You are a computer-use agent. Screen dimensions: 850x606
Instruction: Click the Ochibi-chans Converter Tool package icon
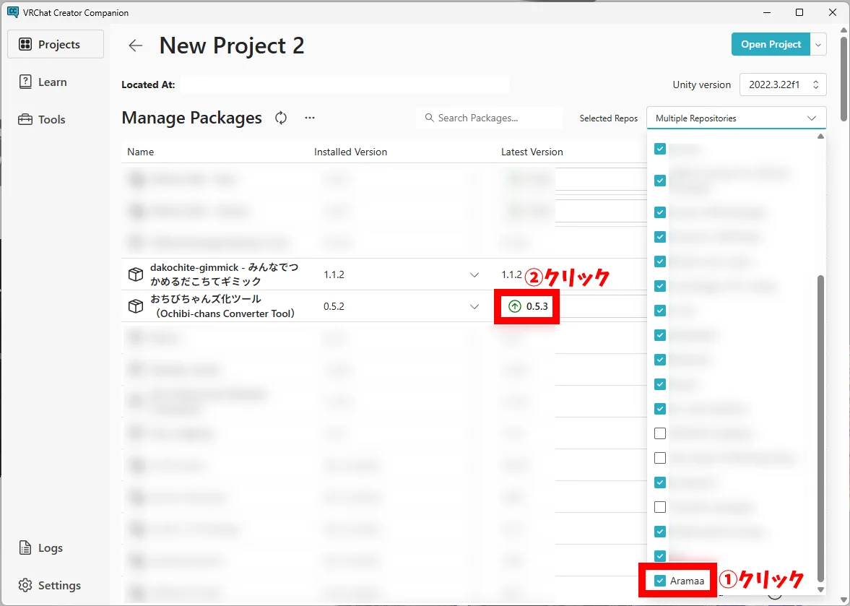(x=135, y=306)
